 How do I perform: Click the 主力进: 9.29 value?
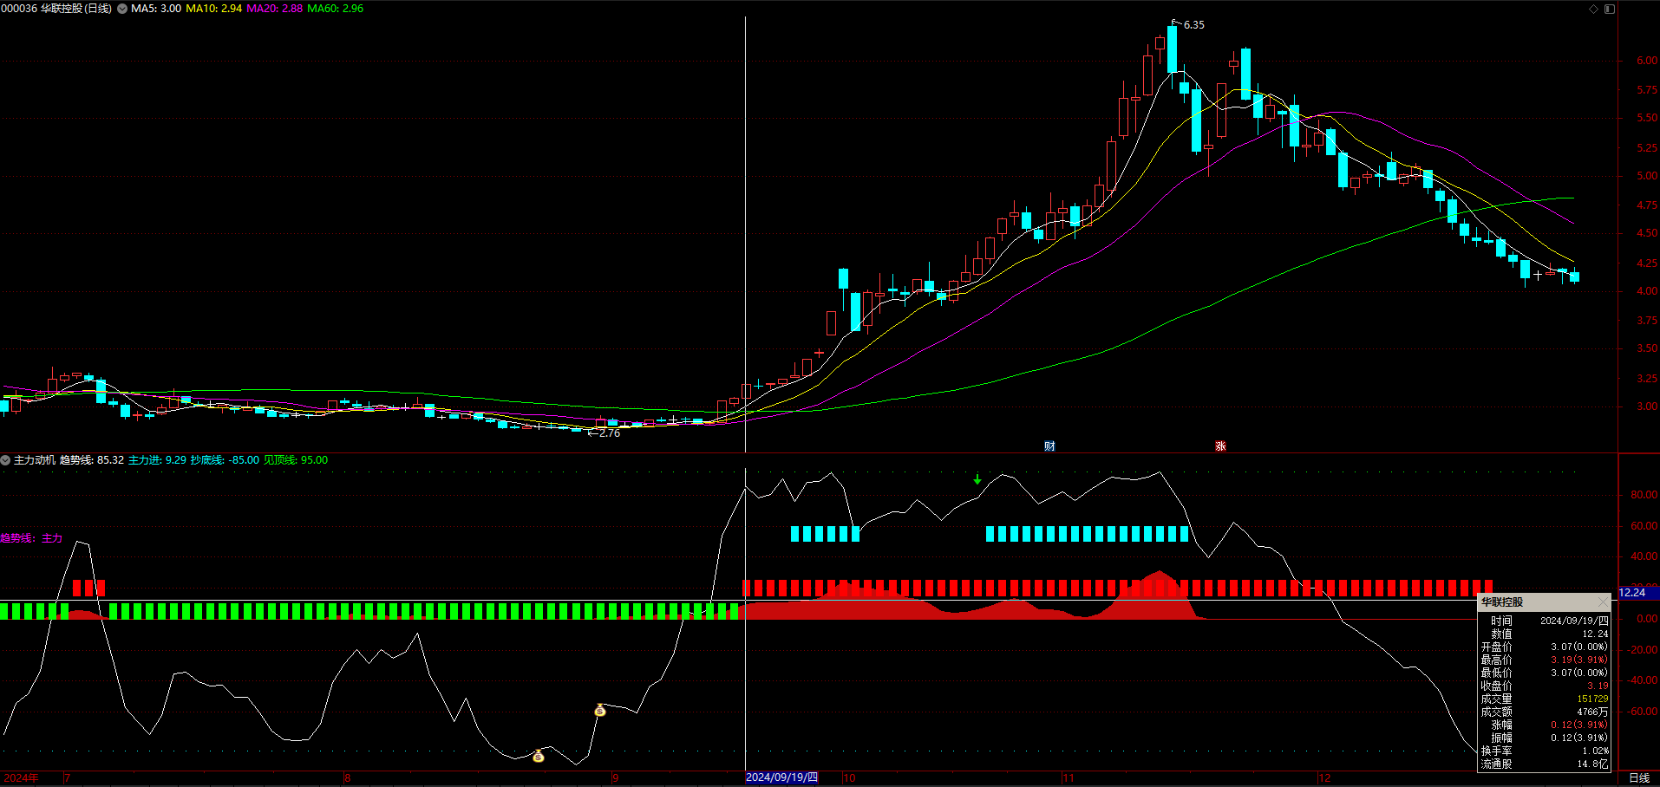pyautogui.click(x=157, y=460)
